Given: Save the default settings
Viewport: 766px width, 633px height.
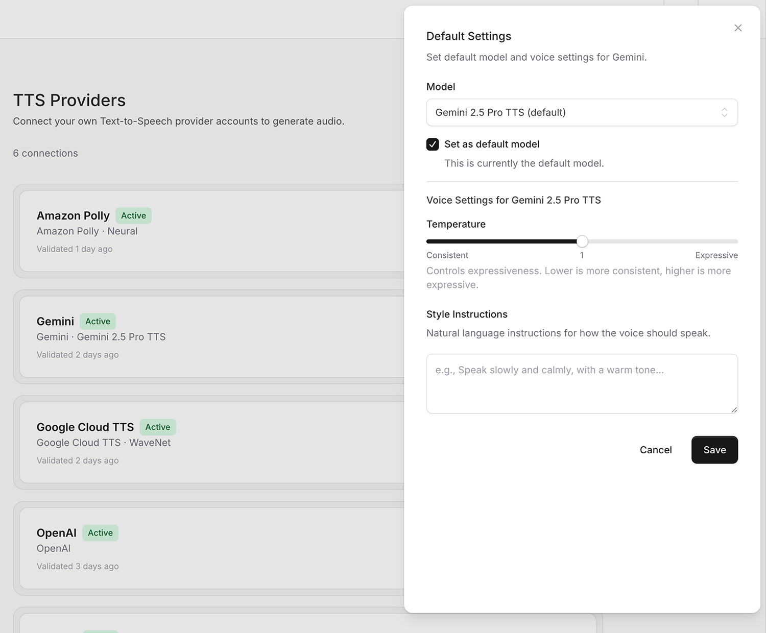Looking at the screenshot, I should [x=714, y=450].
